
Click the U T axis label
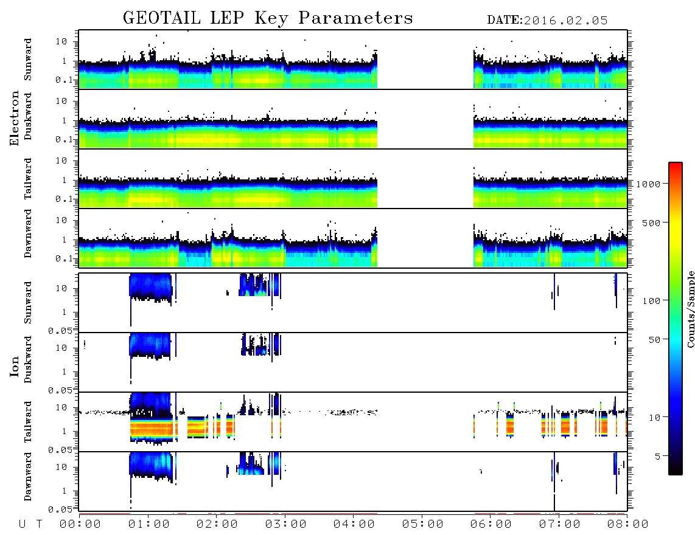30,525
